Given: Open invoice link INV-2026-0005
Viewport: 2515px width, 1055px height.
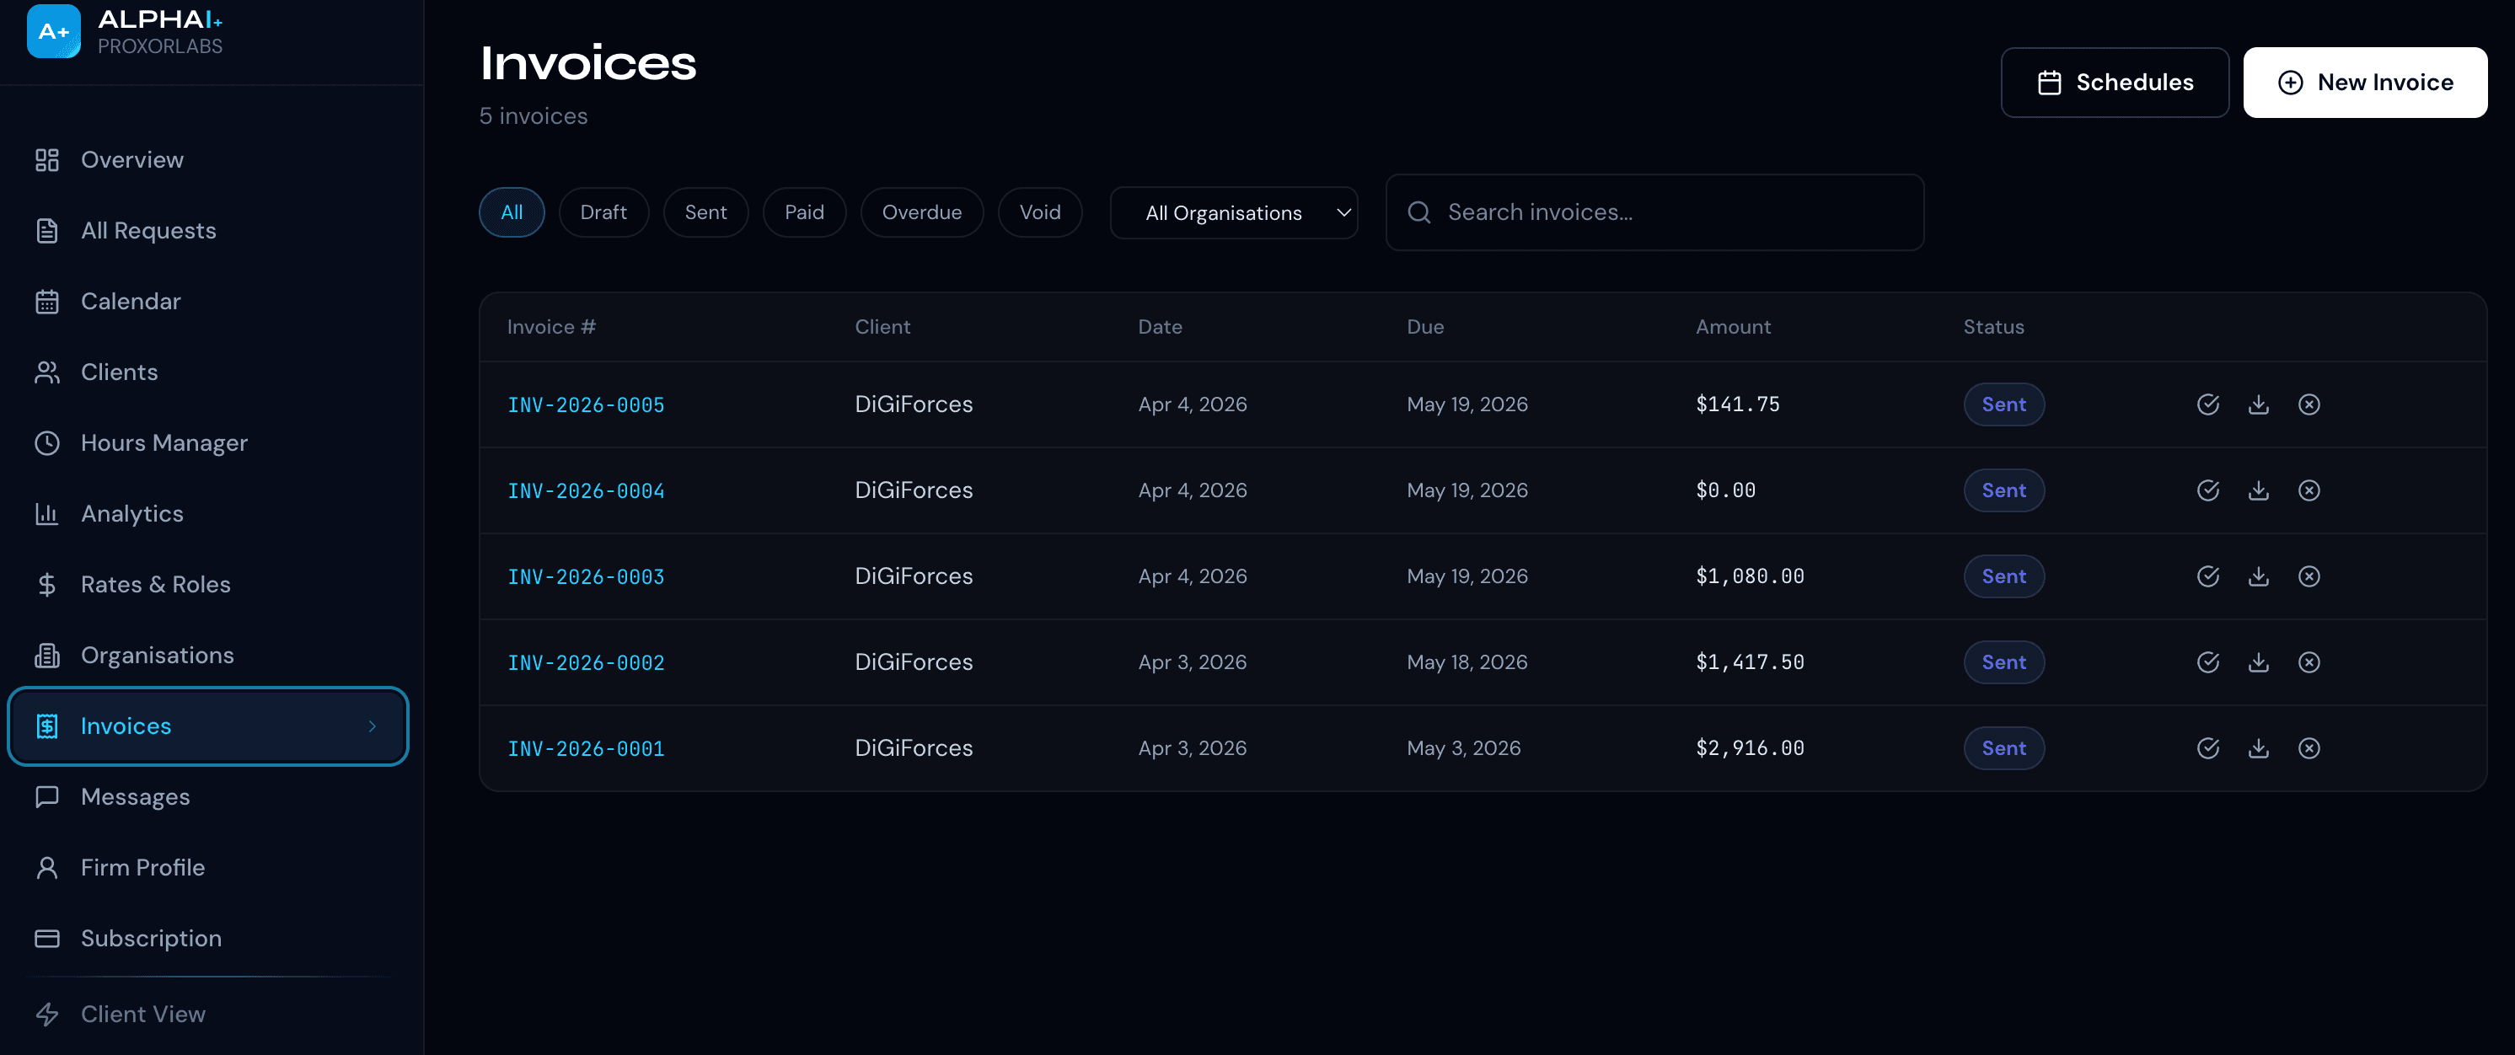Looking at the screenshot, I should 586,404.
